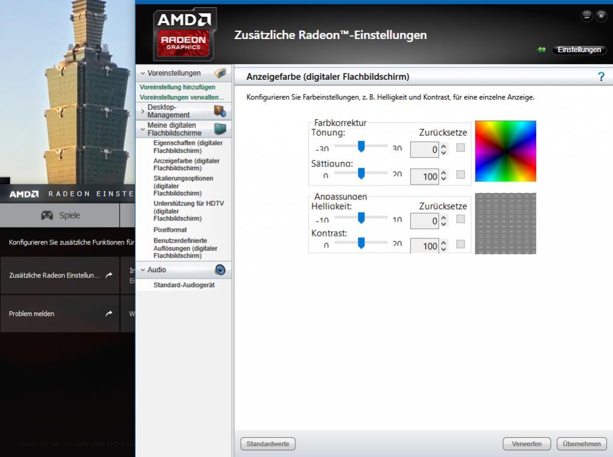This screenshot has height=457, width=613.
Task: Toggle the Kontrast reset checkbox
Action: tap(461, 244)
